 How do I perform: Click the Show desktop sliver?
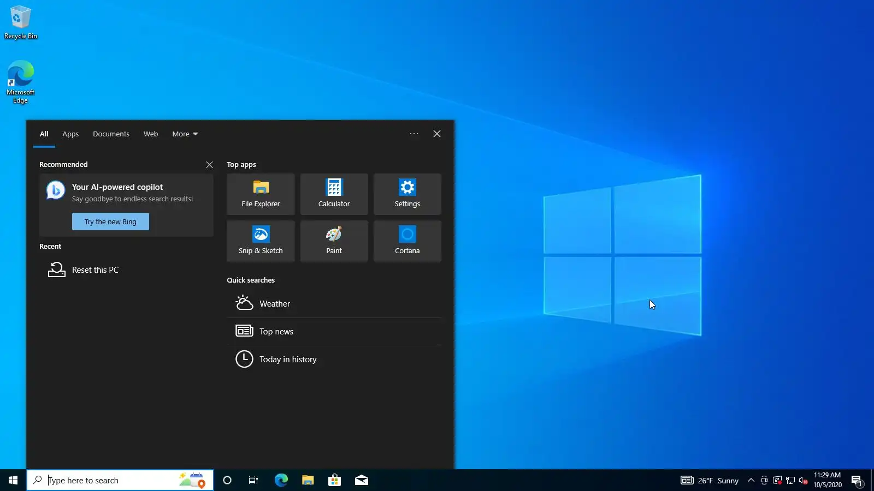pos(872,480)
